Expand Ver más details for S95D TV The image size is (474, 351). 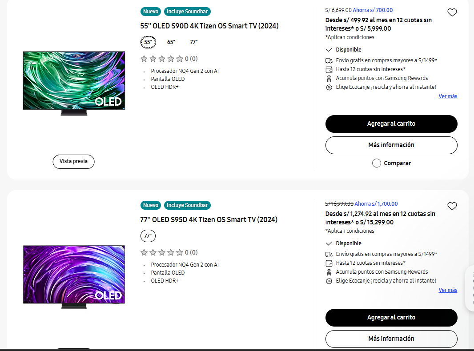[x=448, y=290]
